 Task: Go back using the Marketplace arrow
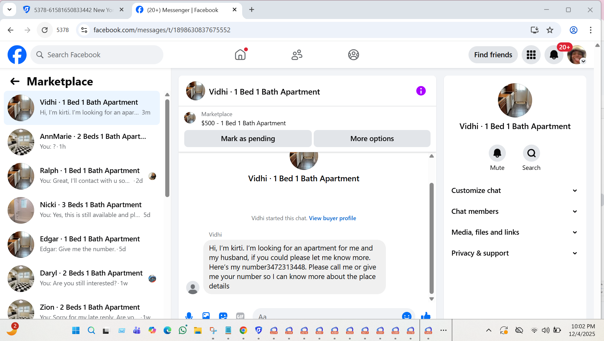click(15, 82)
